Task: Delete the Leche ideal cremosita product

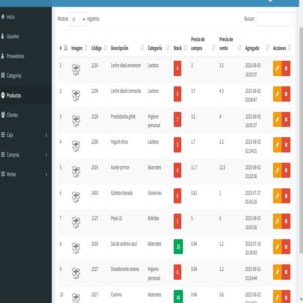Action: pyautogui.click(x=286, y=94)
